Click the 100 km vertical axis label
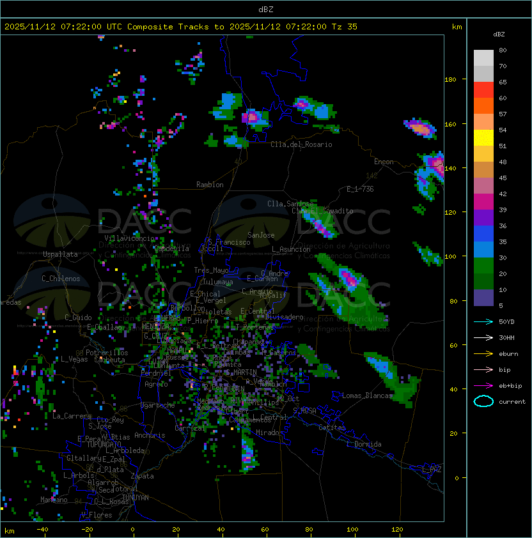Image resolution: width=532 pixels, height=538 pixels. pos(450,257)
